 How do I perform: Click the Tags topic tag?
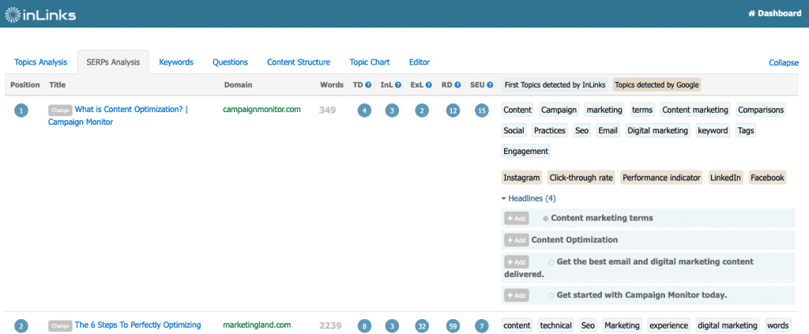(x=746, y=131)
